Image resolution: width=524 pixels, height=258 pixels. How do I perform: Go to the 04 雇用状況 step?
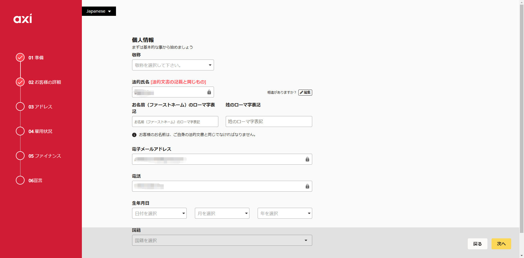(x=40, y=131)
